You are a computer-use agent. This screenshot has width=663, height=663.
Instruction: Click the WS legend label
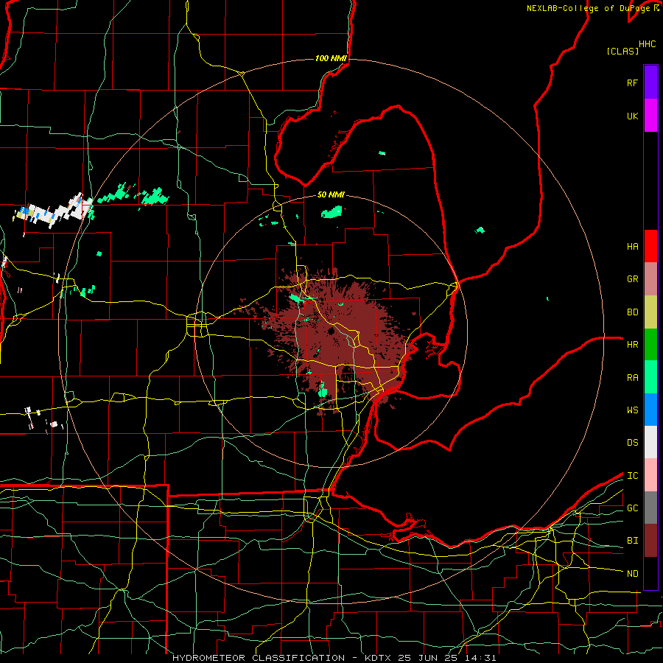pos(632,410)
